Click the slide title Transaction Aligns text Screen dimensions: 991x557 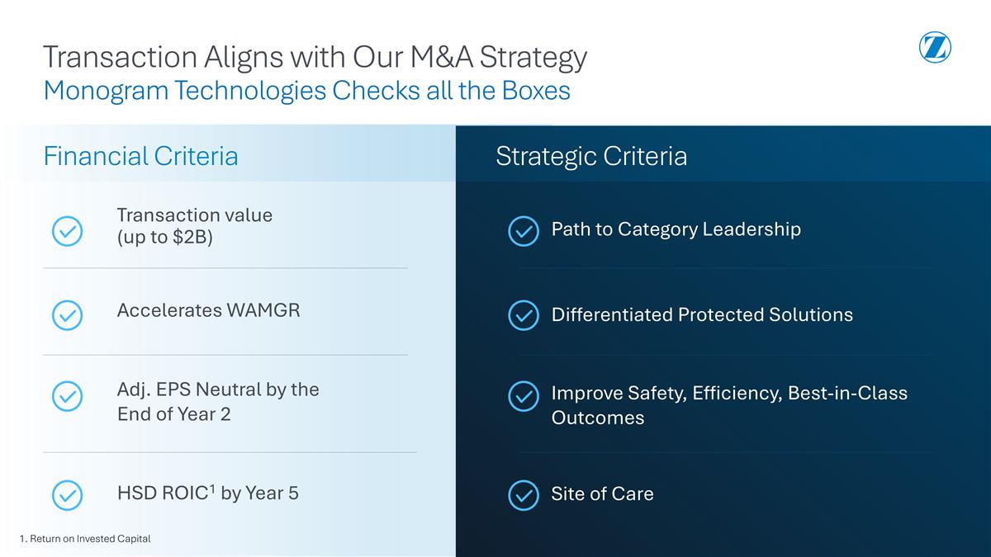click(315, 57)
